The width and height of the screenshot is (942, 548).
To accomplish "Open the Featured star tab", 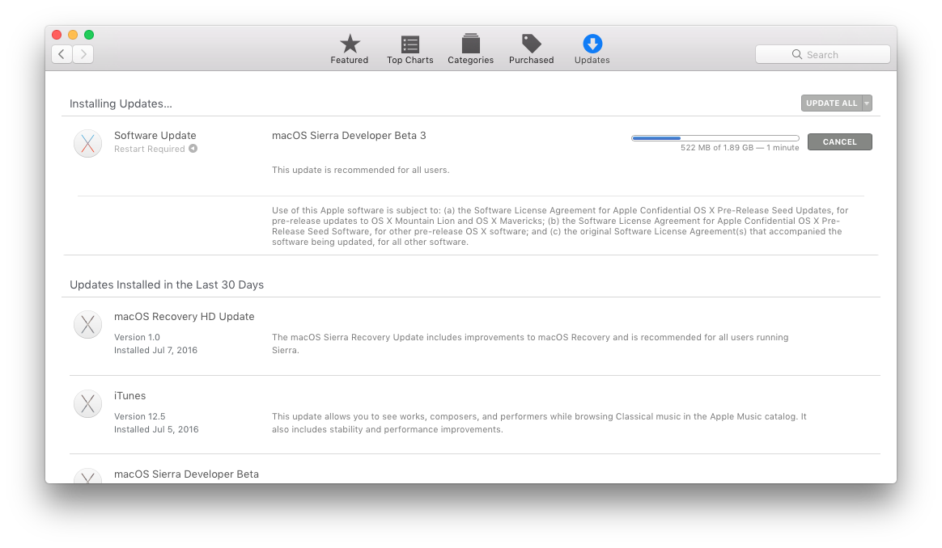I will [x=349, y=49].
